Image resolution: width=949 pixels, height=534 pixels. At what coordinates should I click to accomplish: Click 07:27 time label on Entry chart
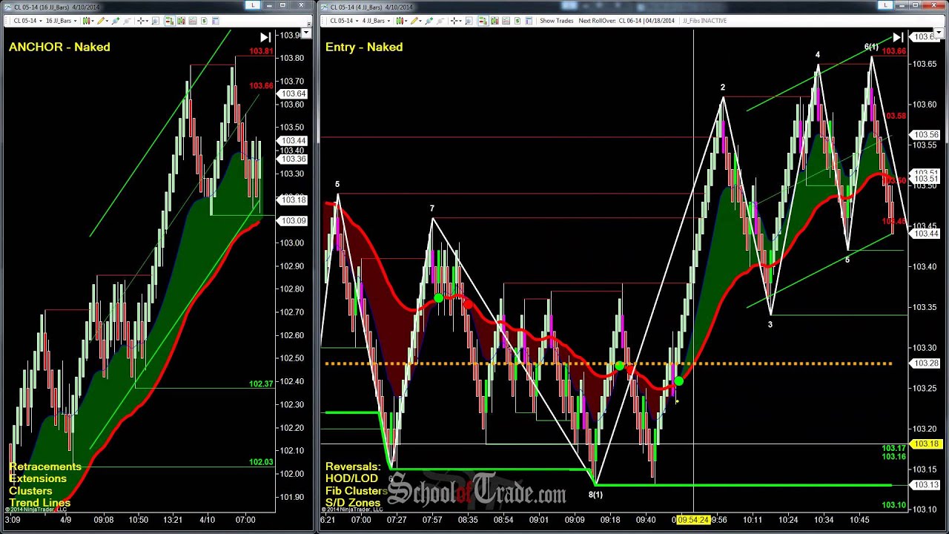397,520
